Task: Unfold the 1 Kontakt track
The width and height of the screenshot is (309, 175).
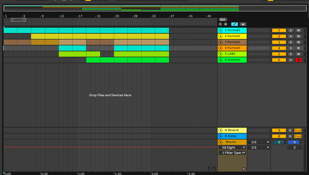Action: [x=221, y=30]
